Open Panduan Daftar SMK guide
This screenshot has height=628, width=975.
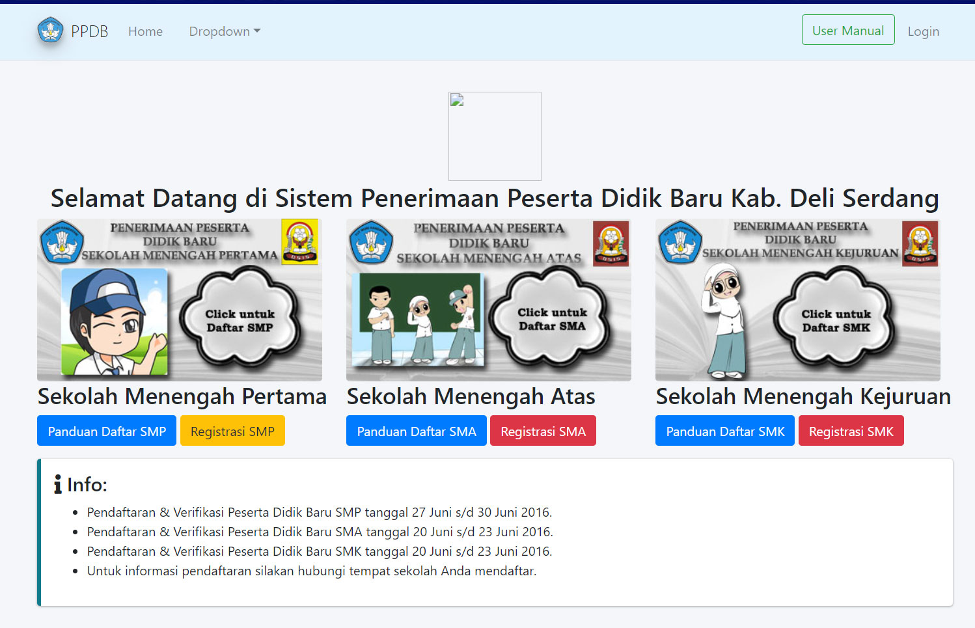click(724, 431)
